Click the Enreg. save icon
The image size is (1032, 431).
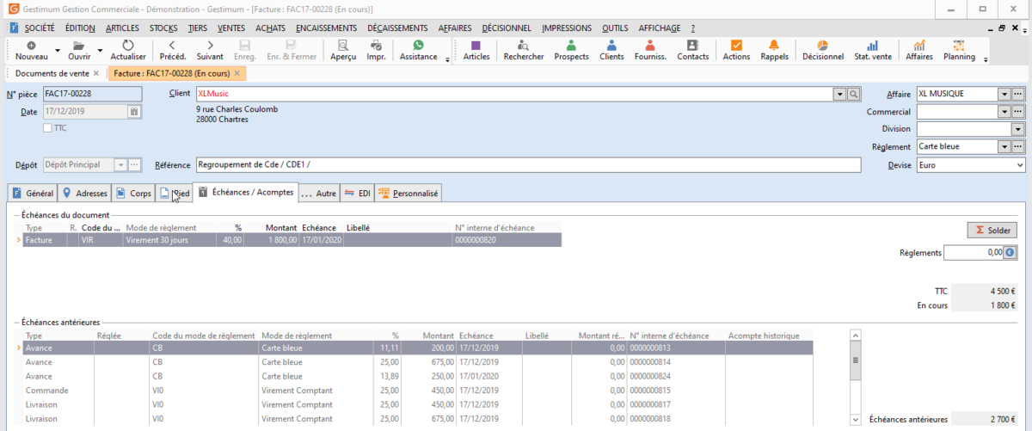tap(245, 45)
